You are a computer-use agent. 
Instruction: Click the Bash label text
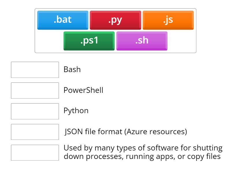point(72,70)
